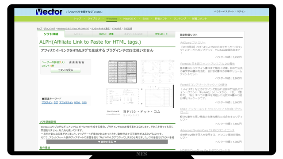Open the スクリーンショット tab

coord(134,34)
